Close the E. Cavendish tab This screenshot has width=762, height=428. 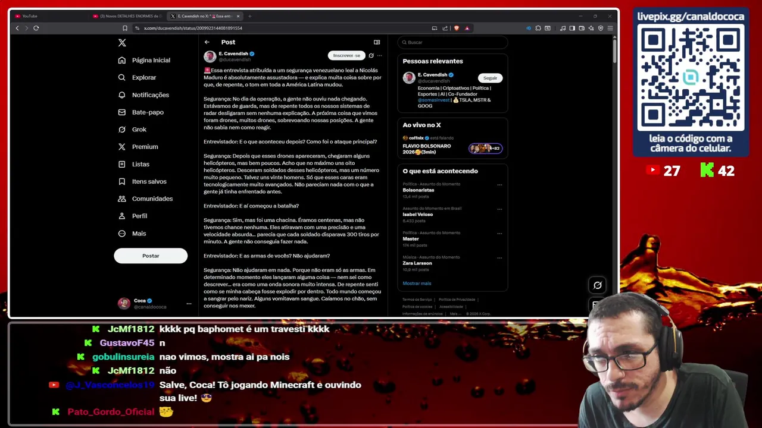238,16
